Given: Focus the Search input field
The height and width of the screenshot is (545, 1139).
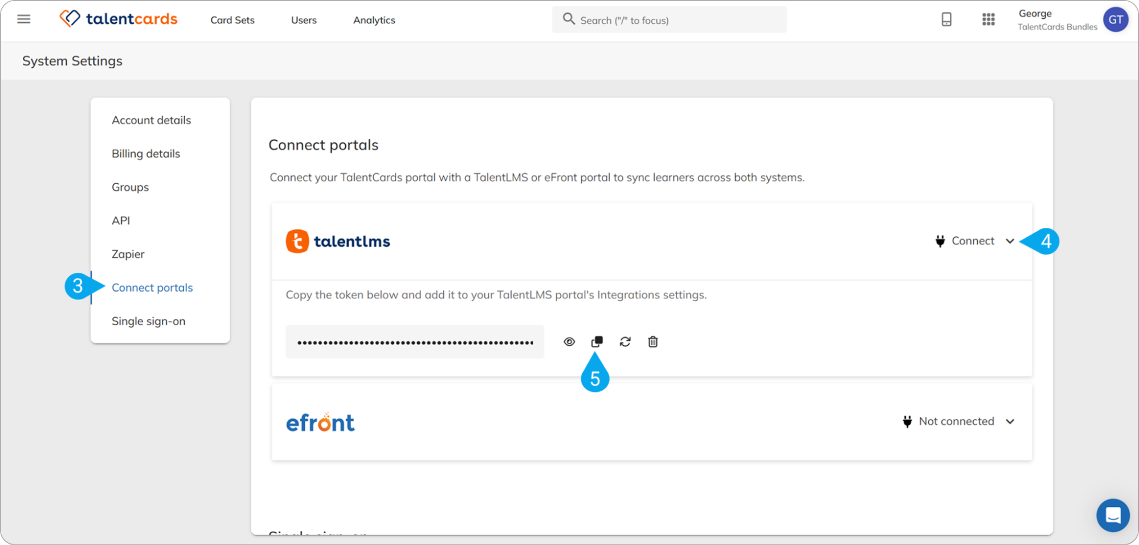Looking at the screenshot, I should click(x=669, y=20).
